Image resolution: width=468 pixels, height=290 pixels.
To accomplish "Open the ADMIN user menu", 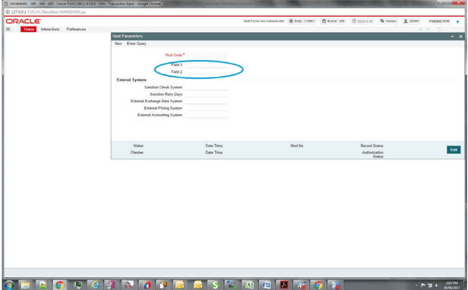I will coord(411,21).
